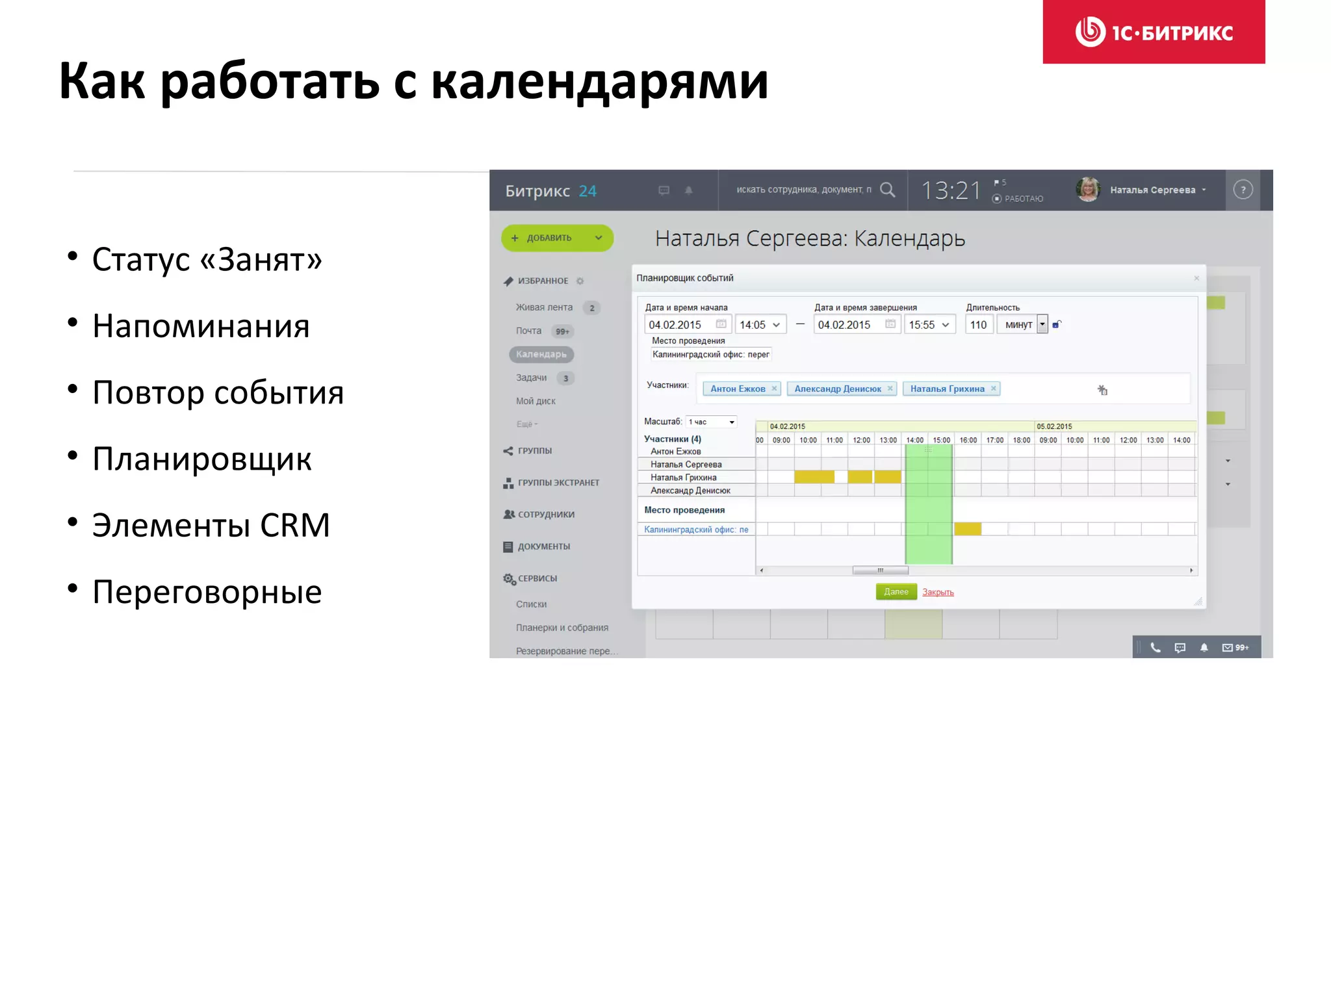Open Задачи in sidebar

[x=531, y=377]
